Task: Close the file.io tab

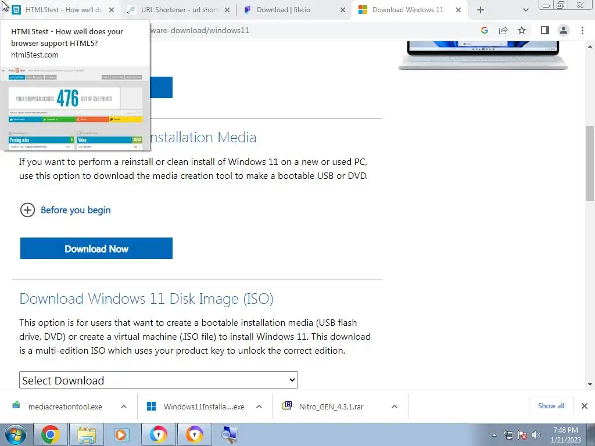Action: point(343,10)
